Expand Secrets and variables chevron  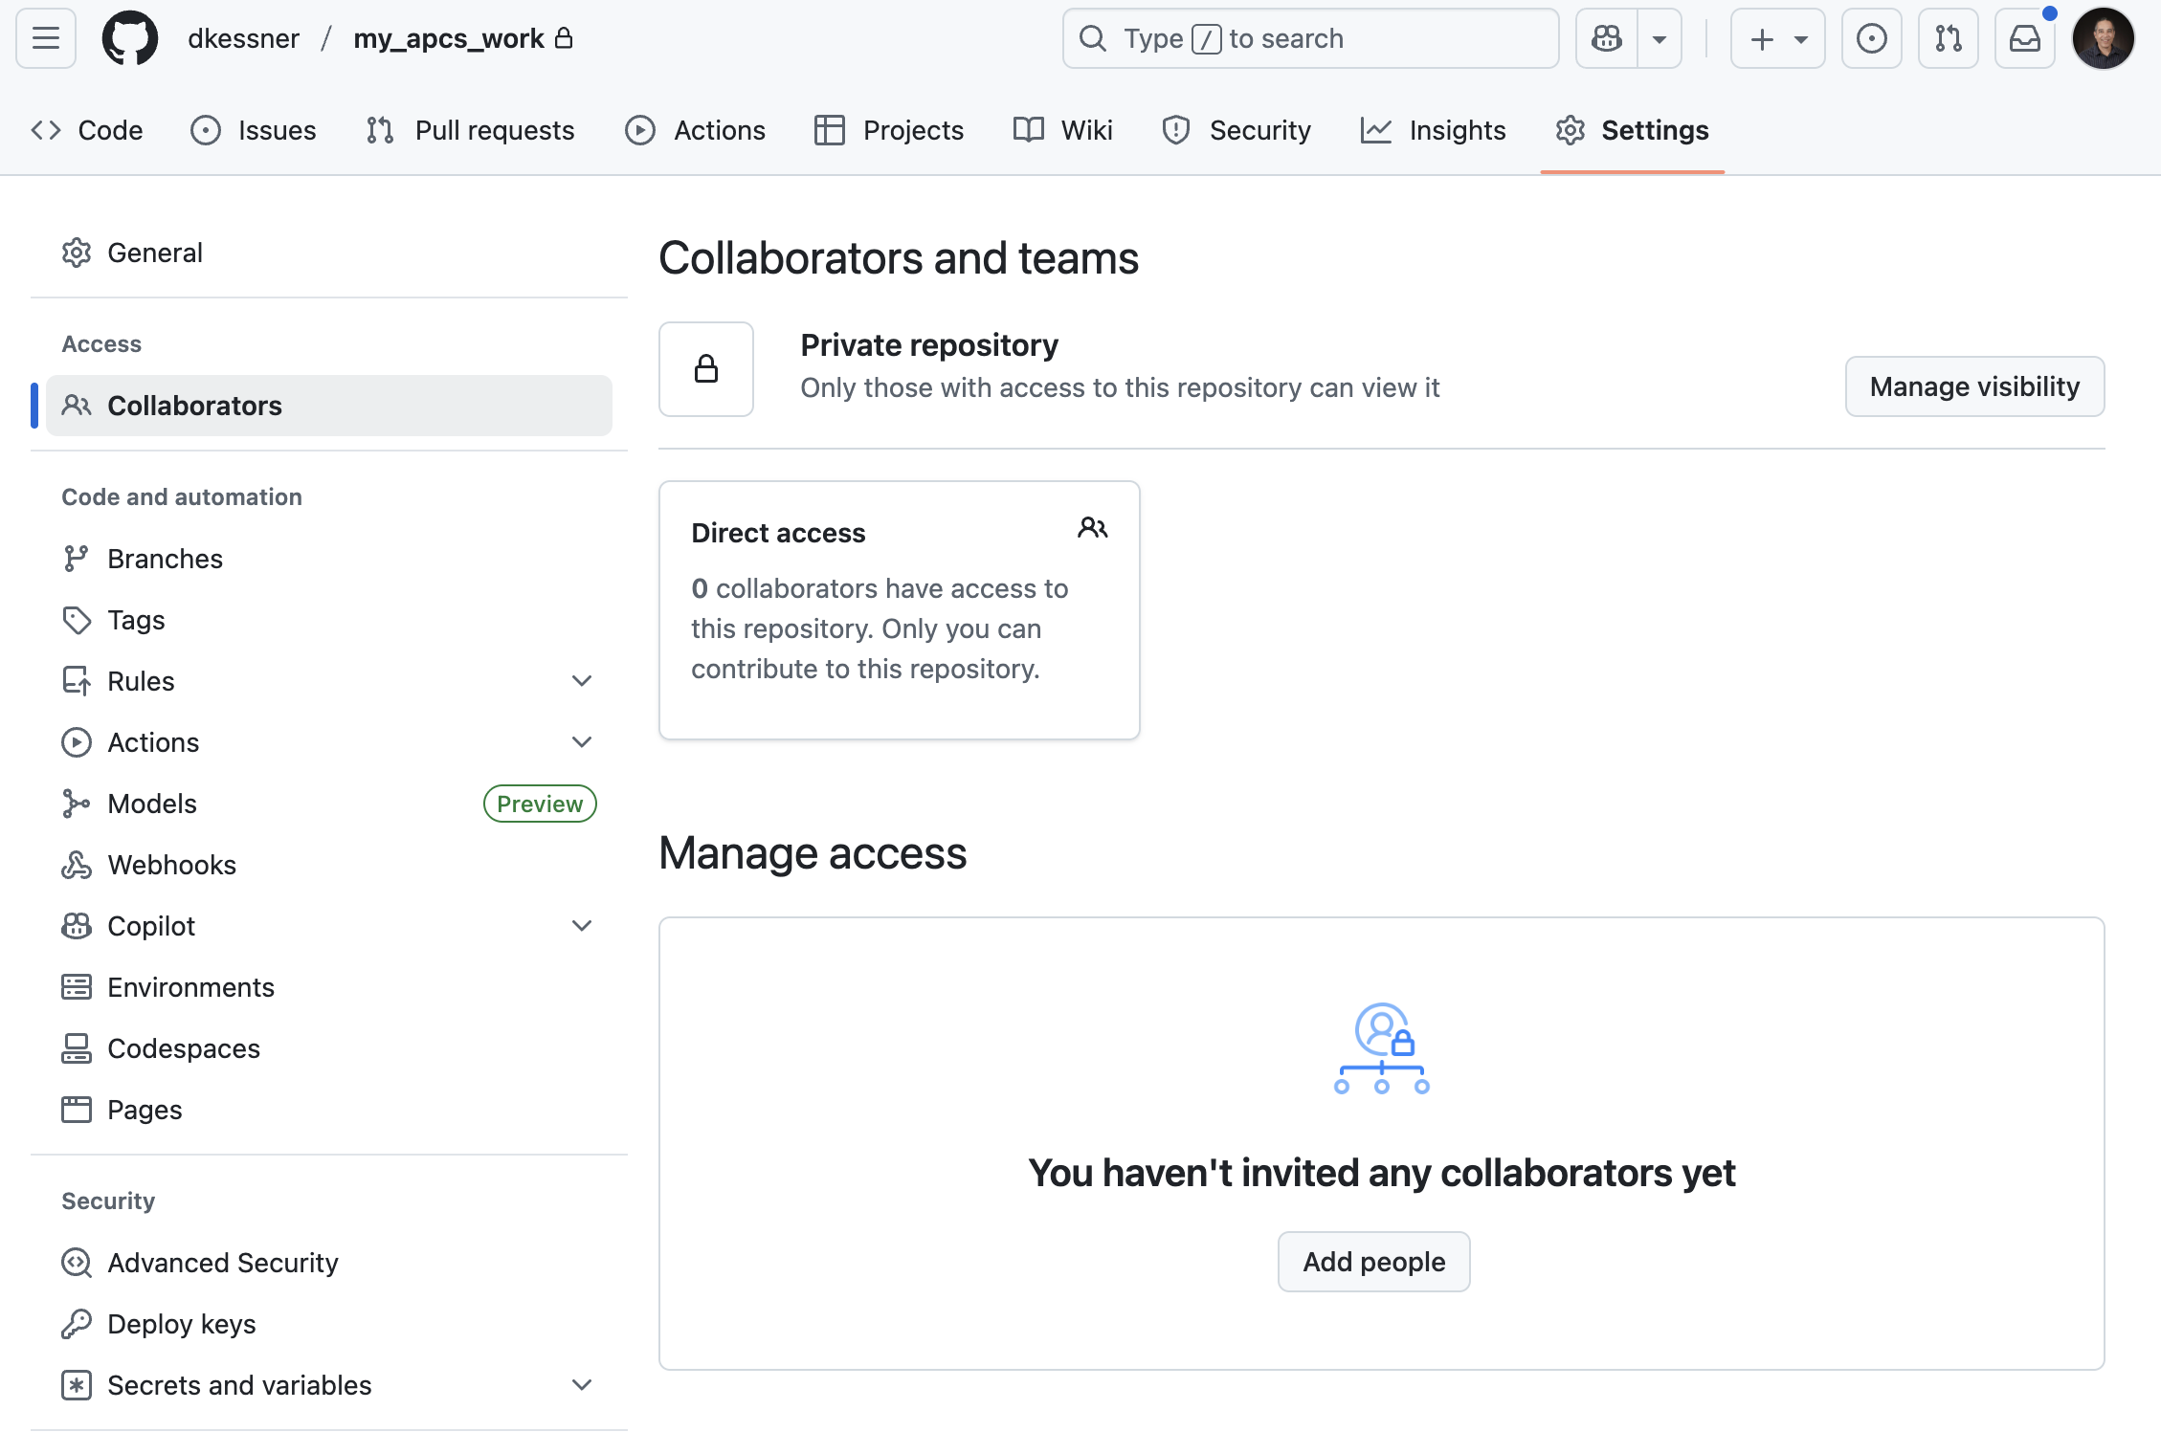pyautogui.click(x=582, y=1385)
